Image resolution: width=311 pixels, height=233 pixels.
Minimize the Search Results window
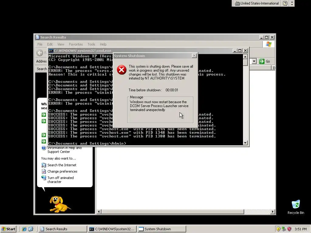click(261, 37)
